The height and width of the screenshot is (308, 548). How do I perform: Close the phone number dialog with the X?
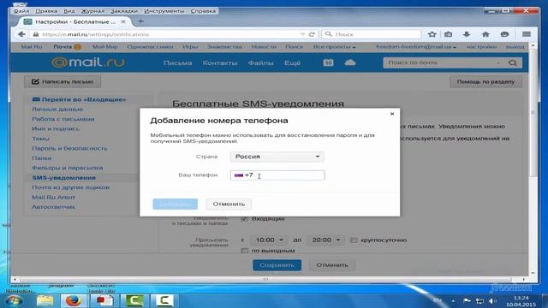tap(392, 114)
